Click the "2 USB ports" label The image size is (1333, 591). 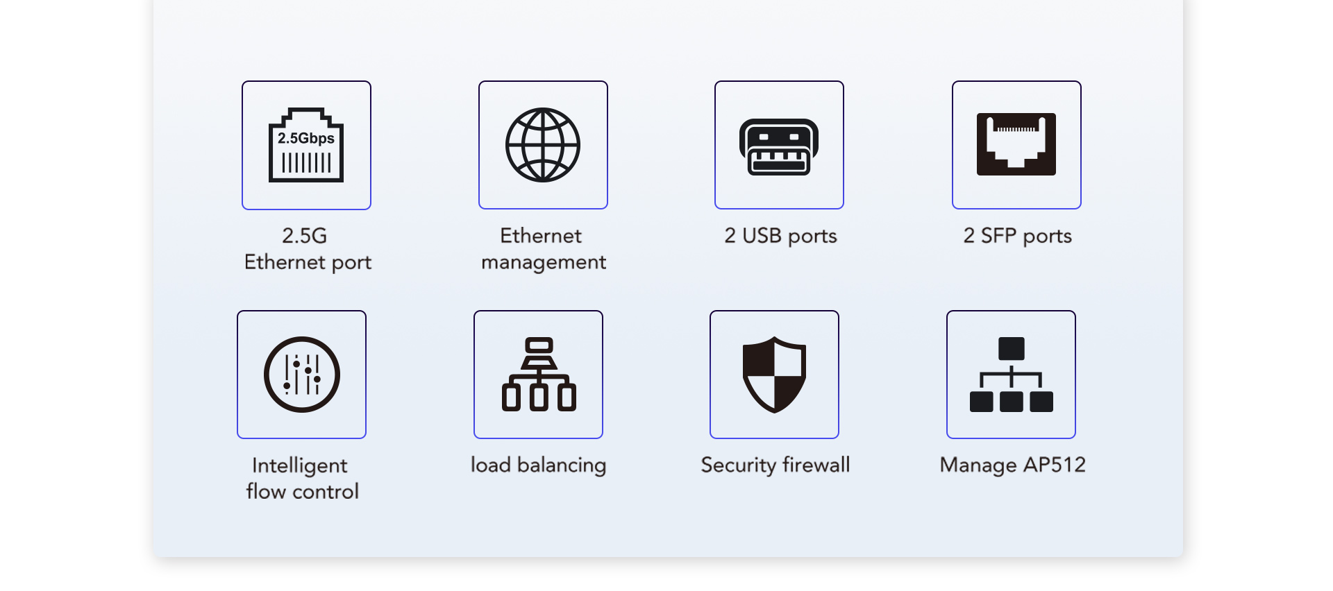[x=780, y=237]
